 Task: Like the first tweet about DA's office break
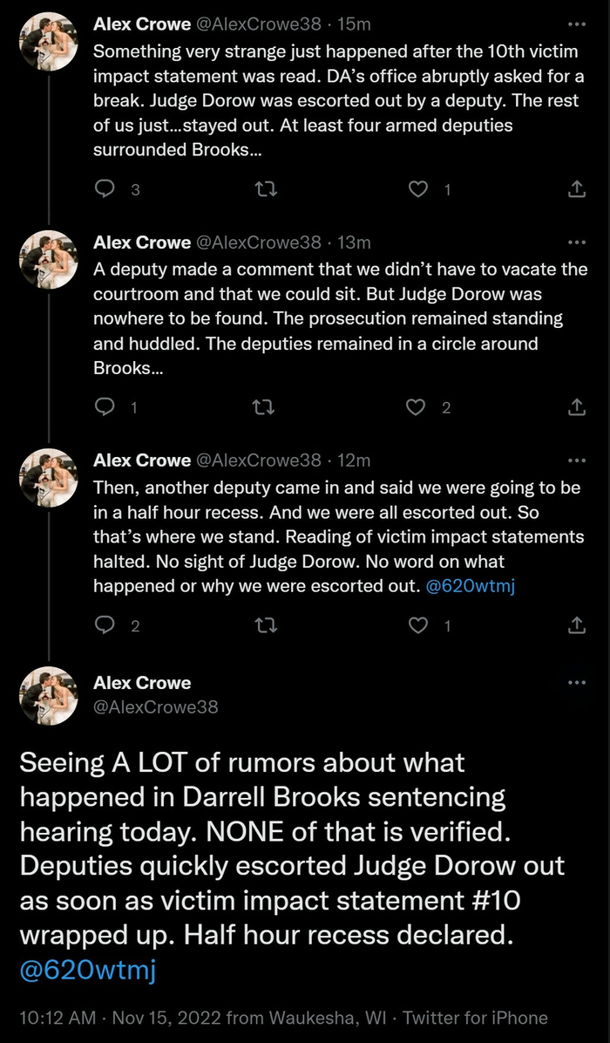(x=420, y=189)
